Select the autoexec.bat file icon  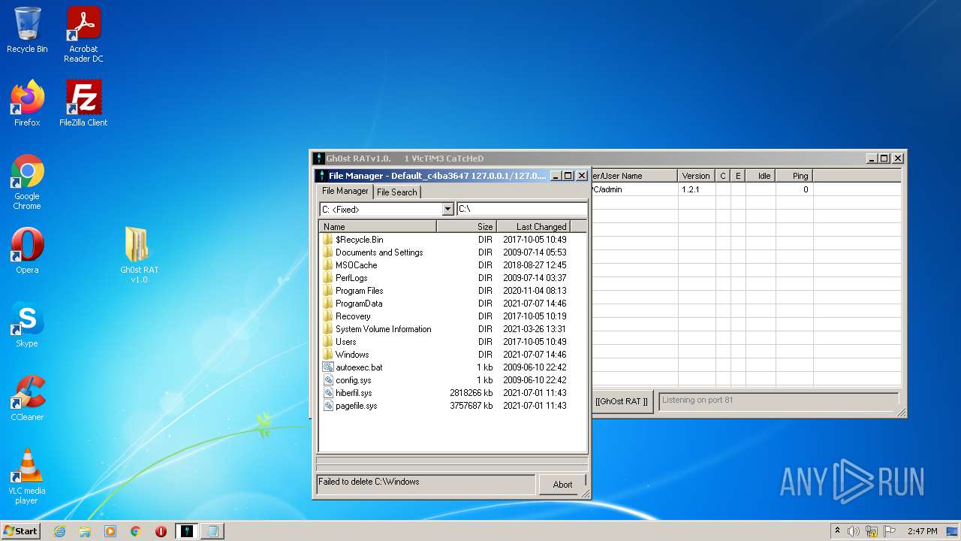click(328, 367)
